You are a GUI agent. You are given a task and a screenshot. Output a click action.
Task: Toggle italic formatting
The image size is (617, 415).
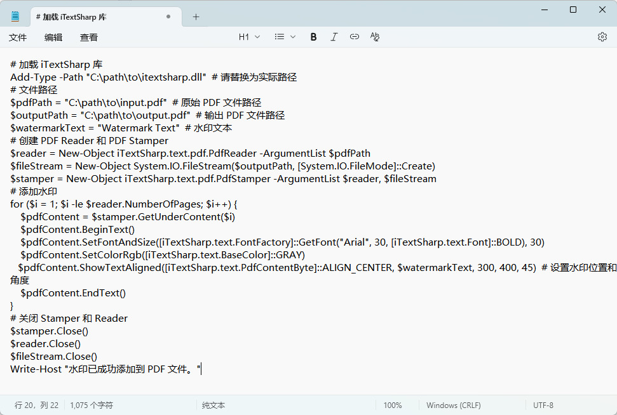tap(334, 37)
